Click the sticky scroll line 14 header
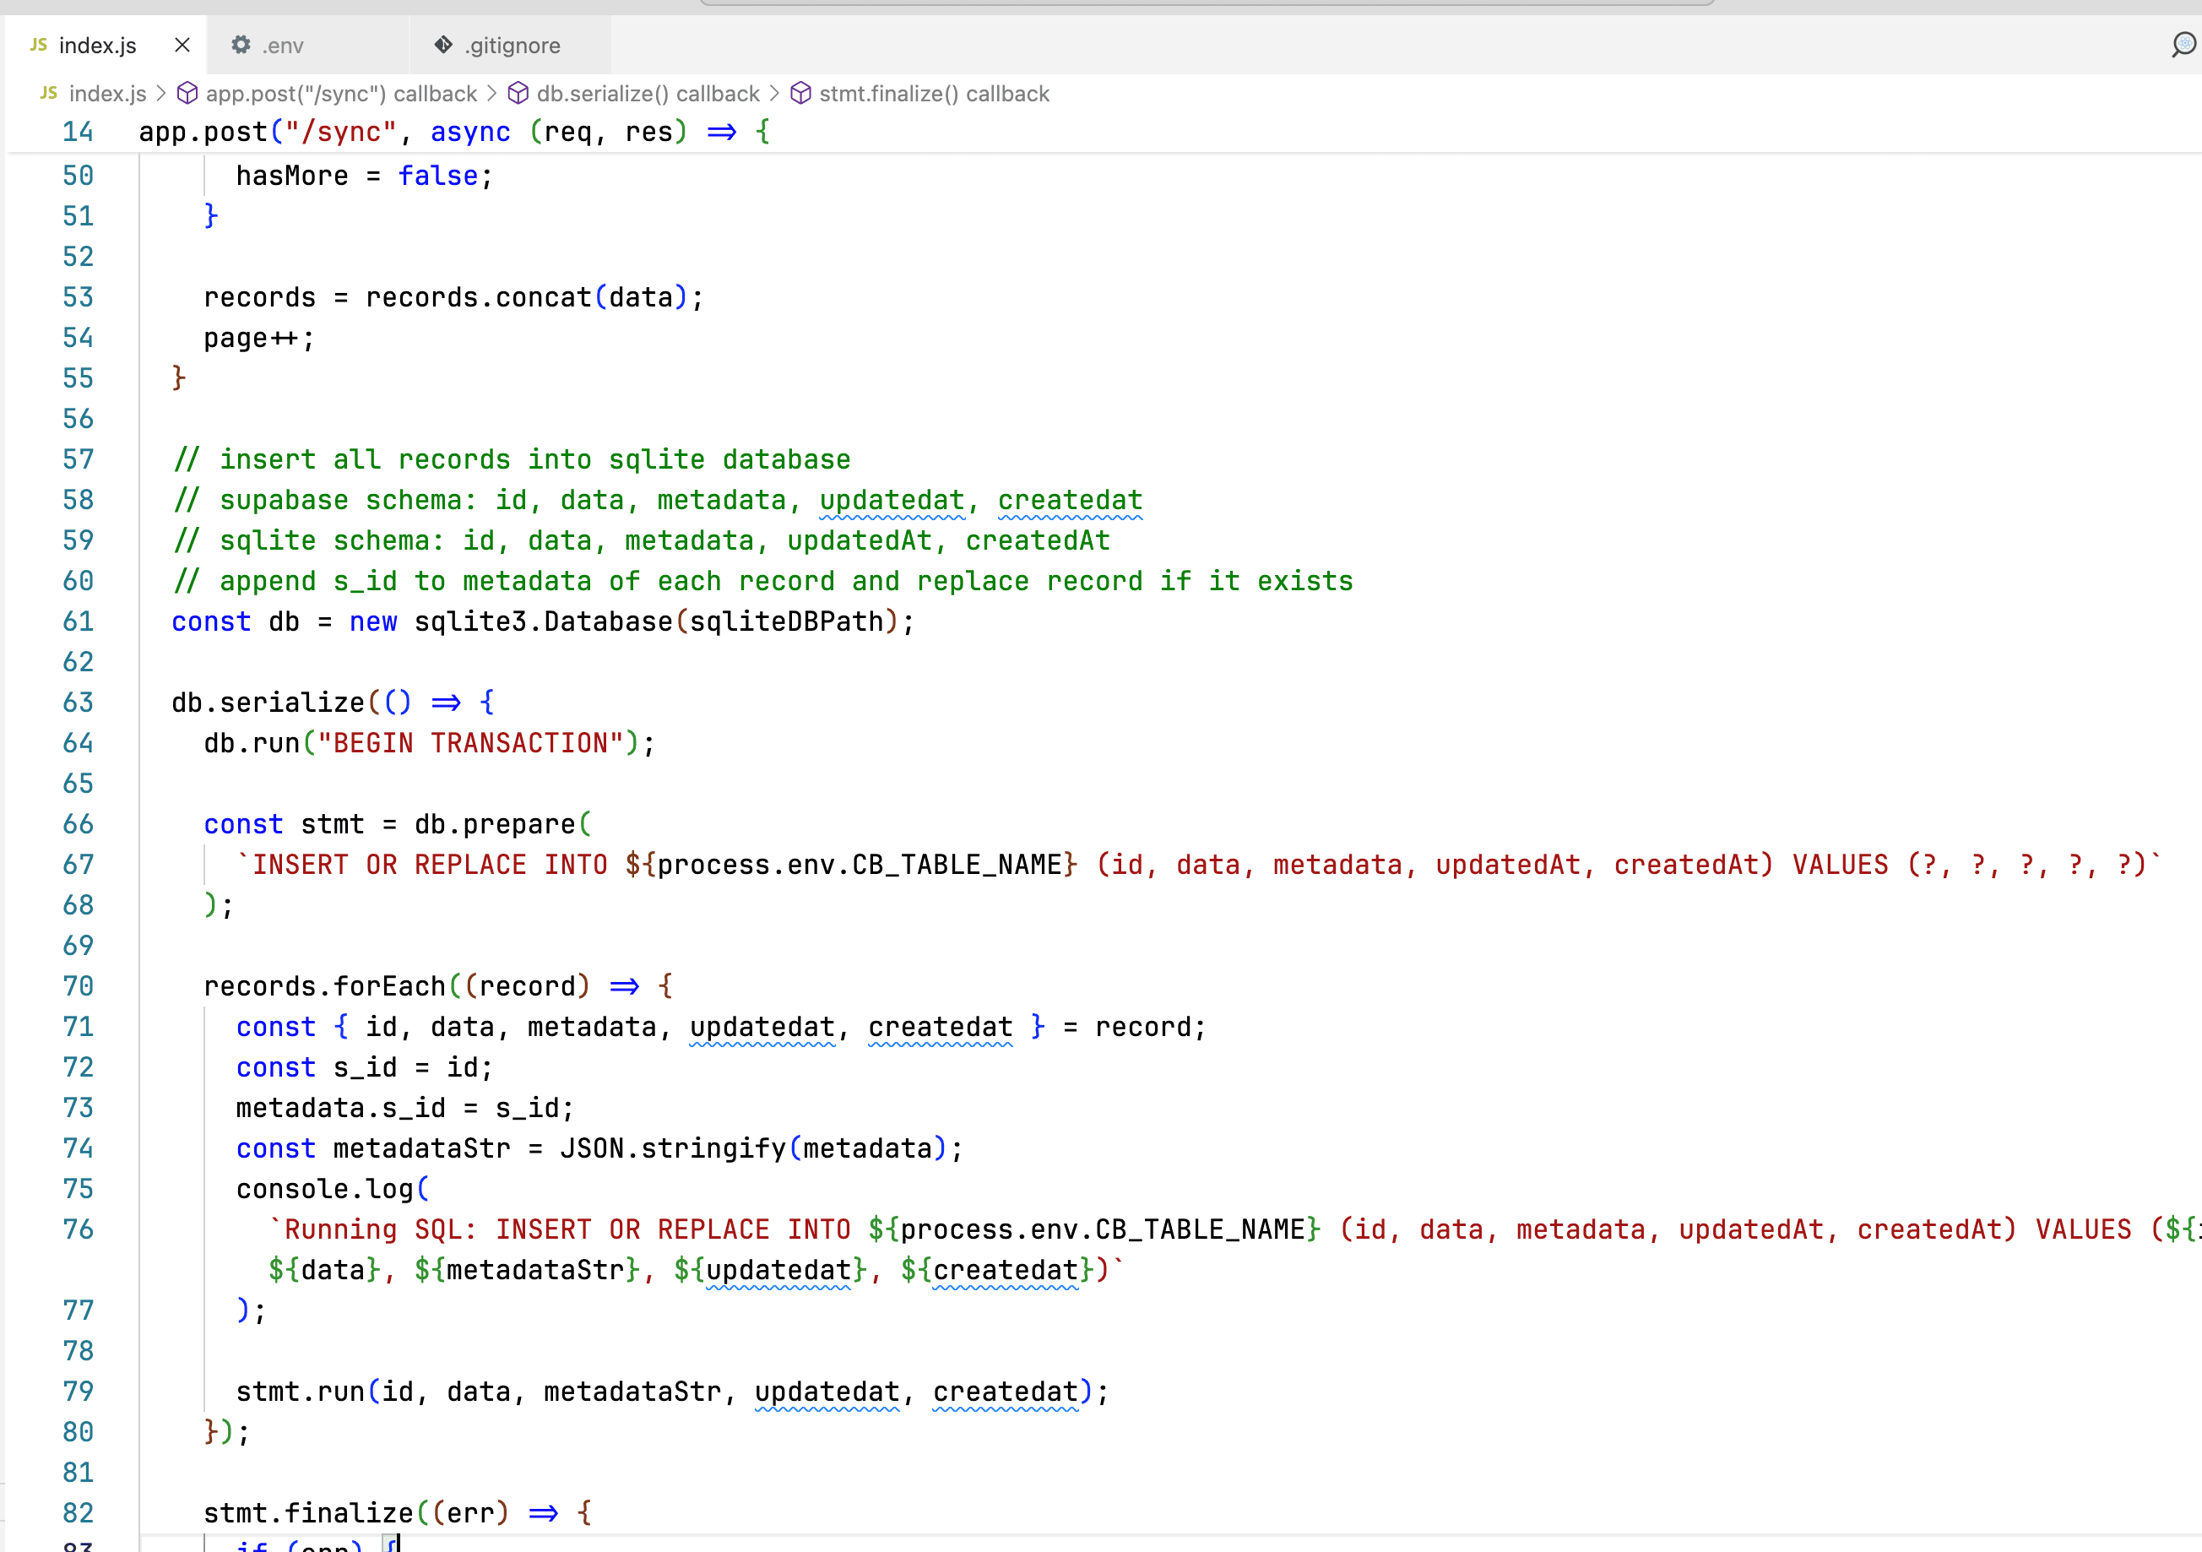 453,132
